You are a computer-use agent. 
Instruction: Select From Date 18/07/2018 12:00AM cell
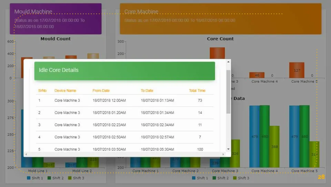(x=109, y=101)
